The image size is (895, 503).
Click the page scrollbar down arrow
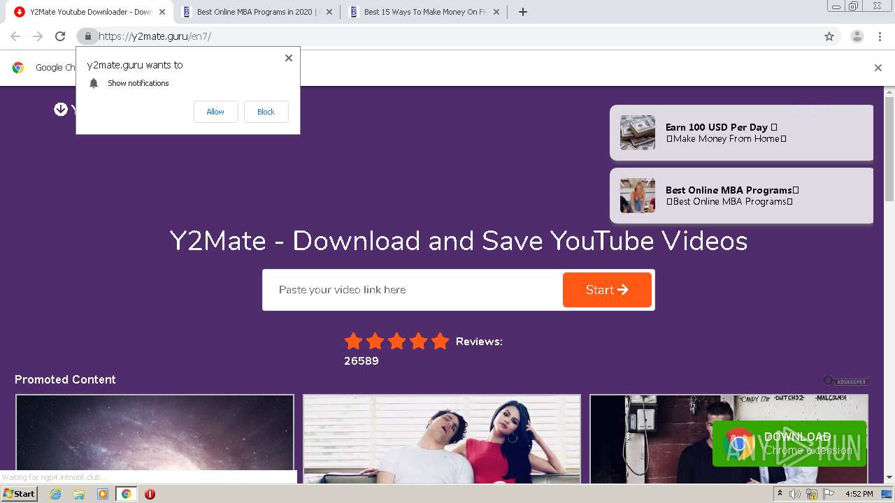[889, 478]
